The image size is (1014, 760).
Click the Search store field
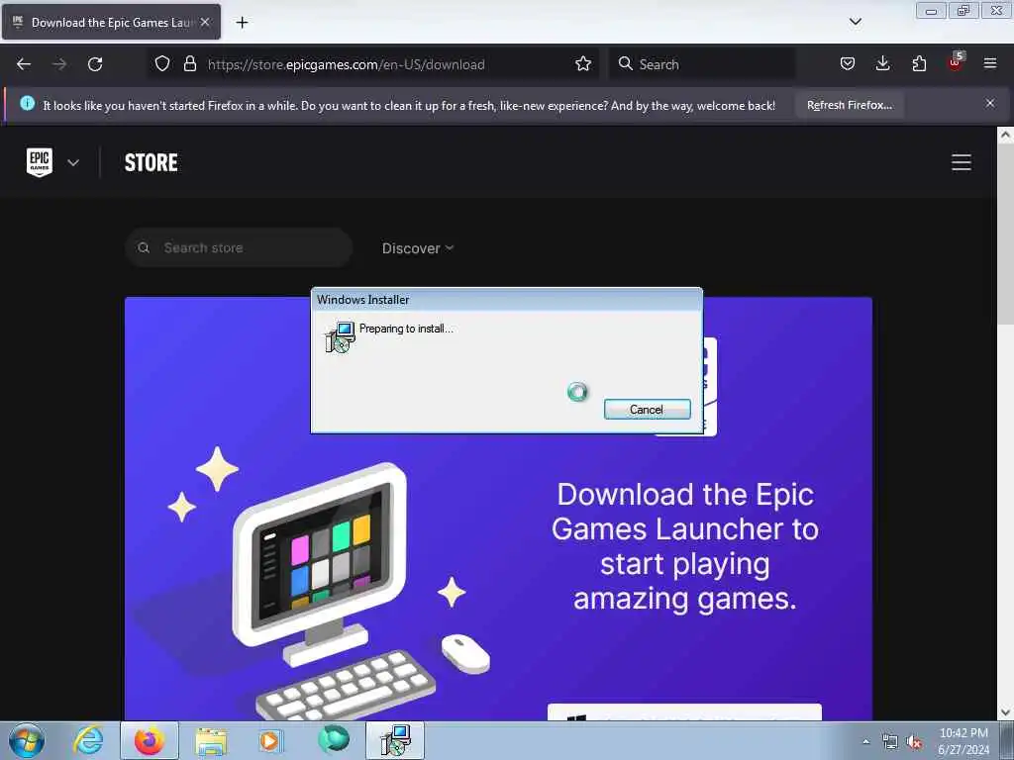239,247
